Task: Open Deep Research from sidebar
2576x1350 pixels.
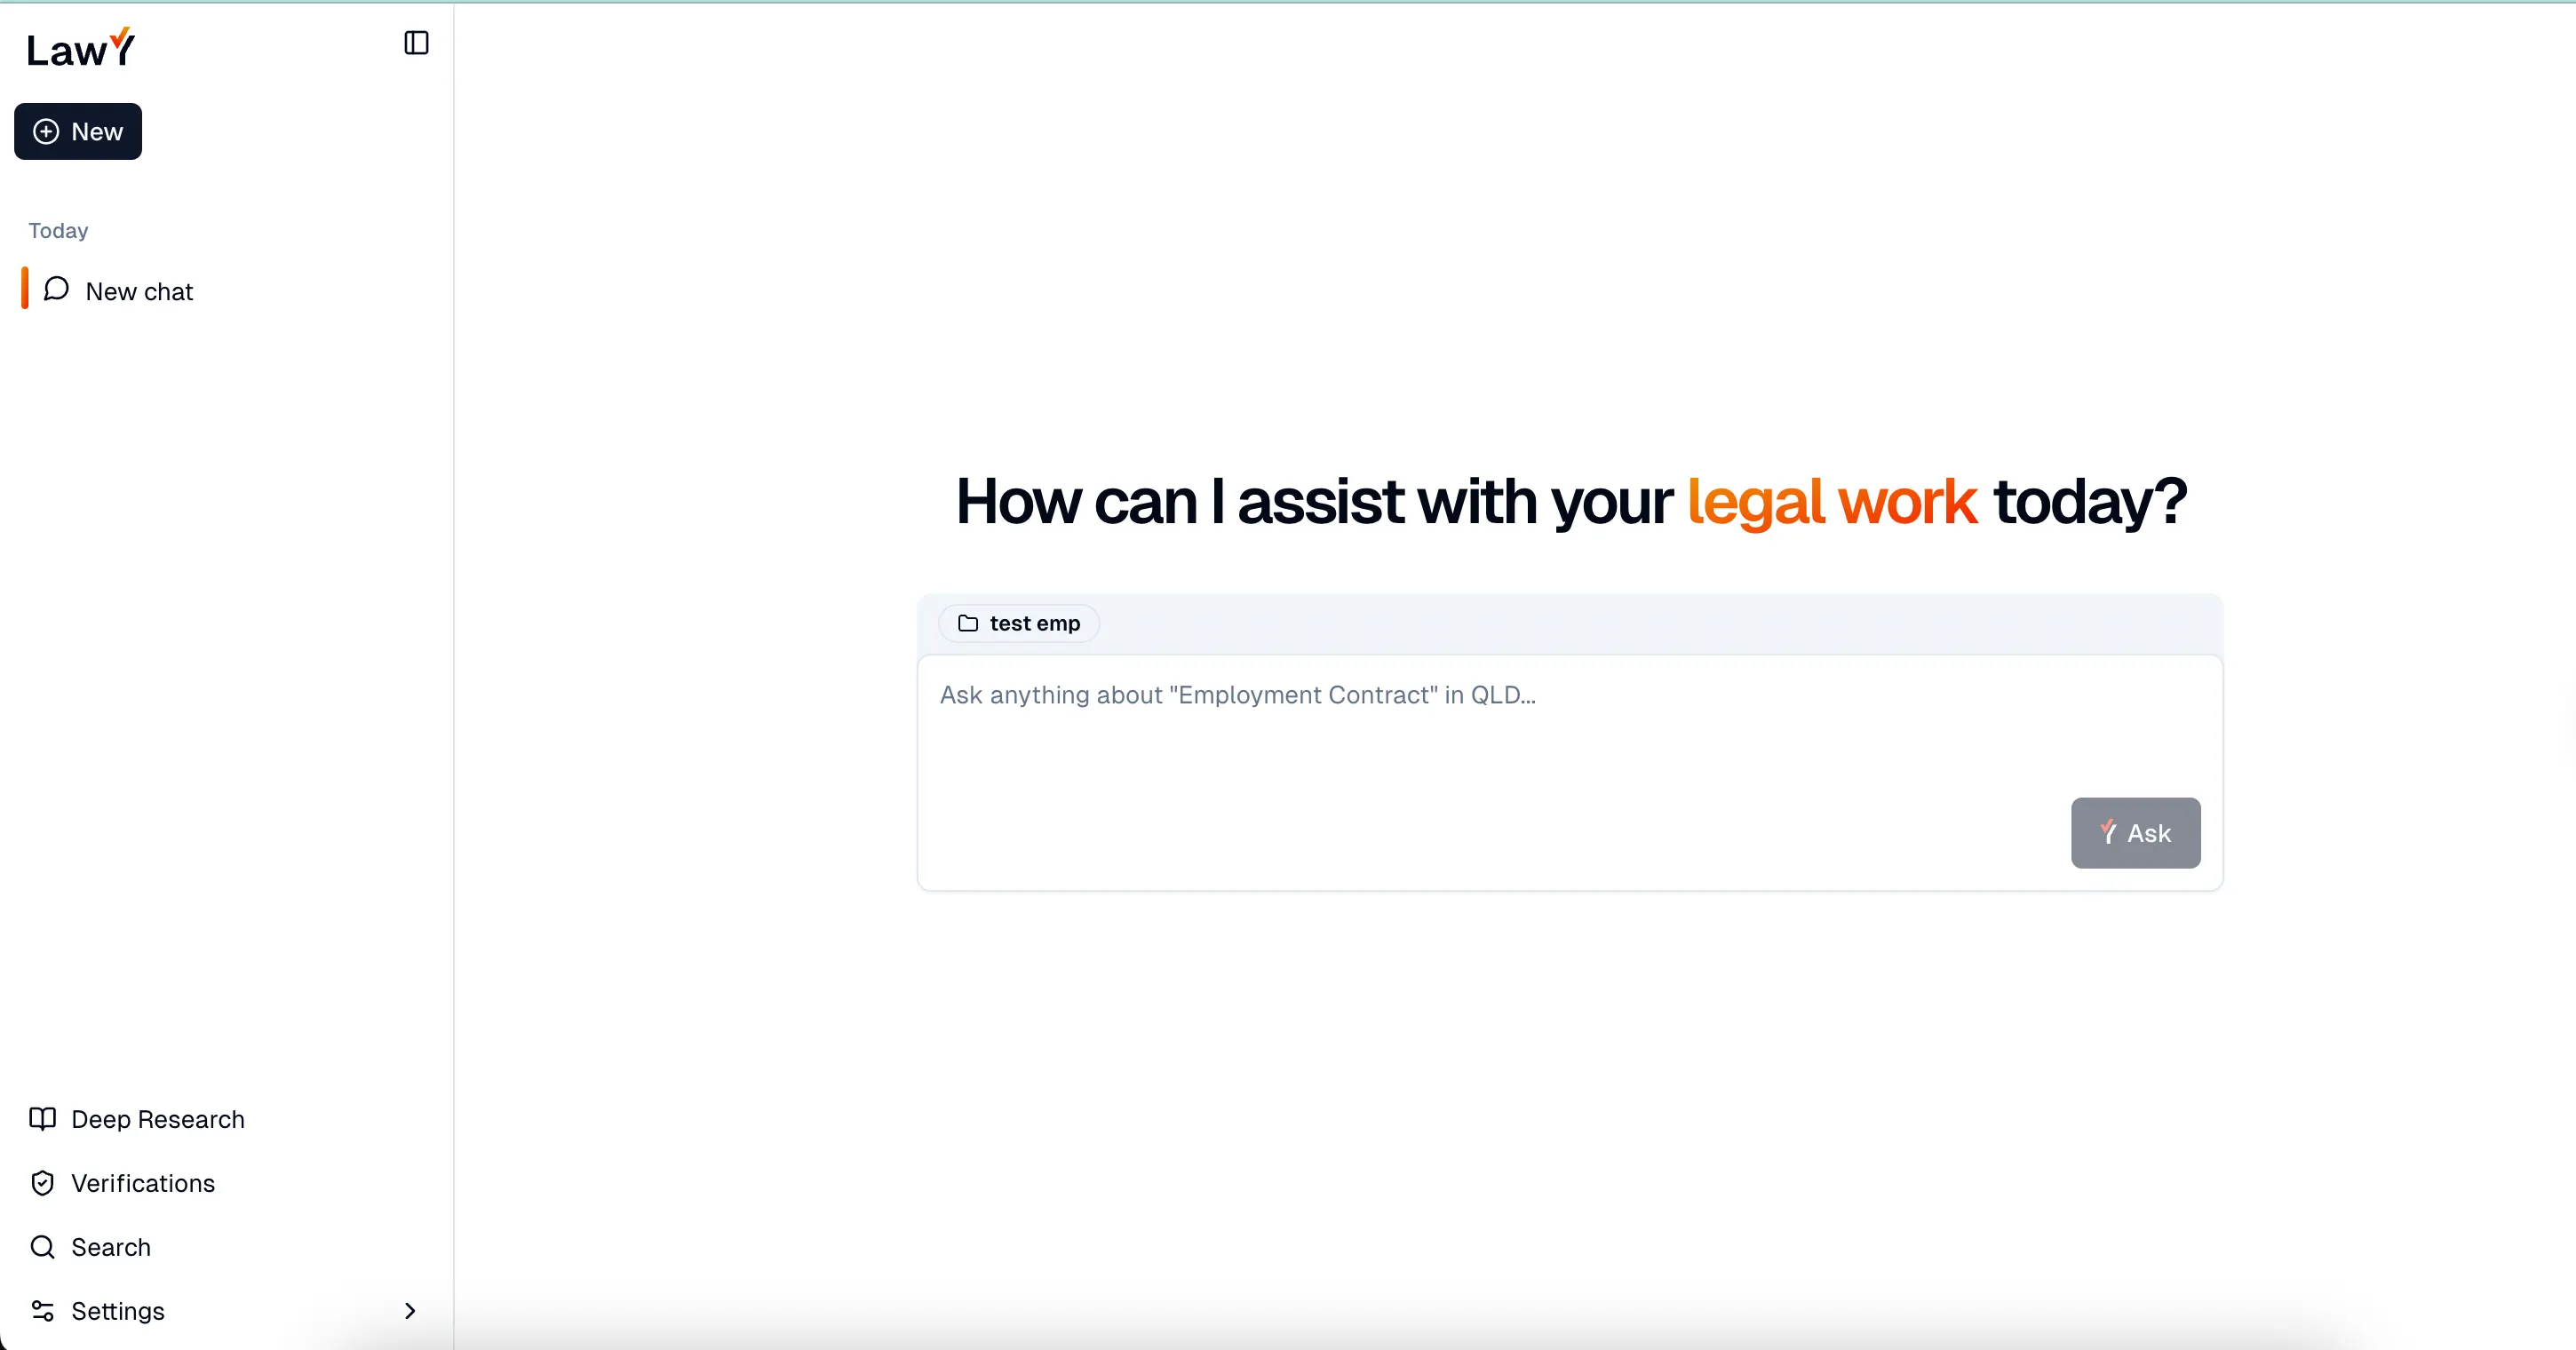Action: [x=158, y=1119]
